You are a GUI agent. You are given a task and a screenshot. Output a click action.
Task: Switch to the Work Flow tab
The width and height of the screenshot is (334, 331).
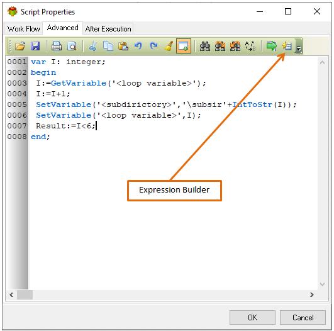[23, 29]
